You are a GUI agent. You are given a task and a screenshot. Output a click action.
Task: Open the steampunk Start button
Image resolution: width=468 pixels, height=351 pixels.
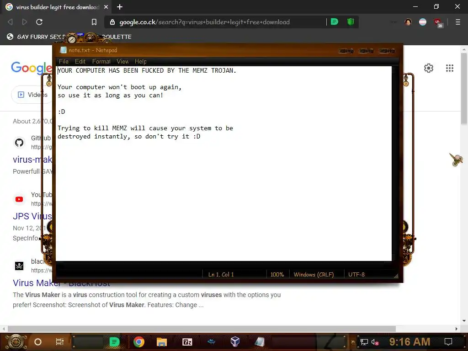click(16, 342)
